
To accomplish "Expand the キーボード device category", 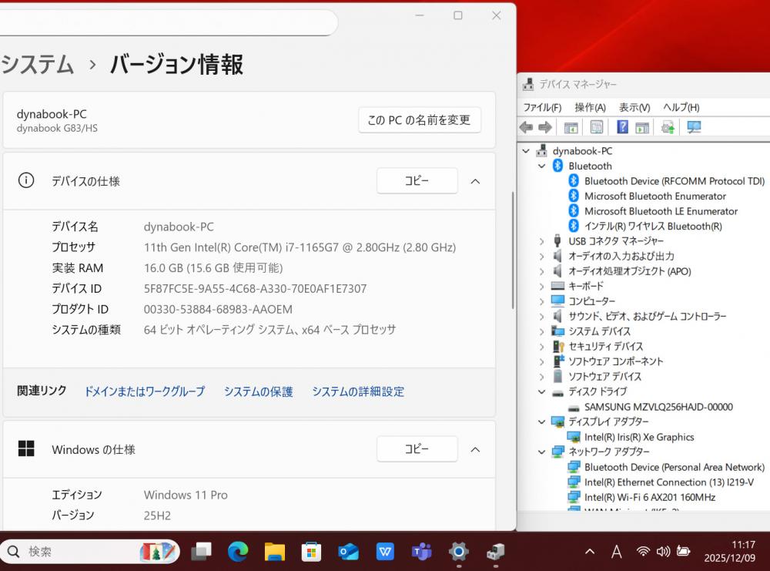I will [542, 287].
